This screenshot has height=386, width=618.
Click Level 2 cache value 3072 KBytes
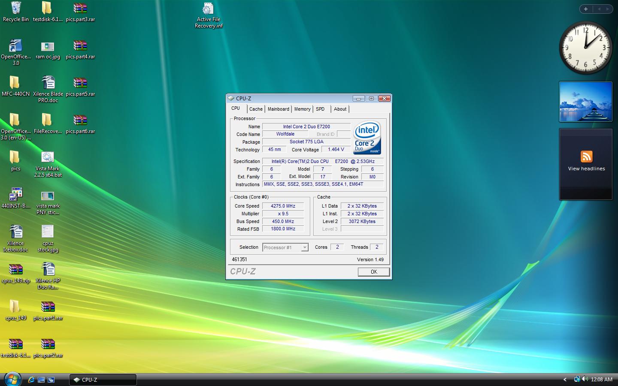point(362,221)
